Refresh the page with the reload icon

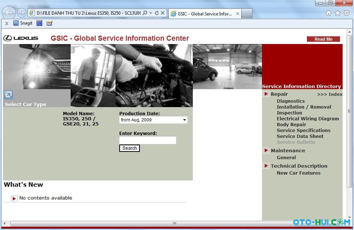[157, 13]
